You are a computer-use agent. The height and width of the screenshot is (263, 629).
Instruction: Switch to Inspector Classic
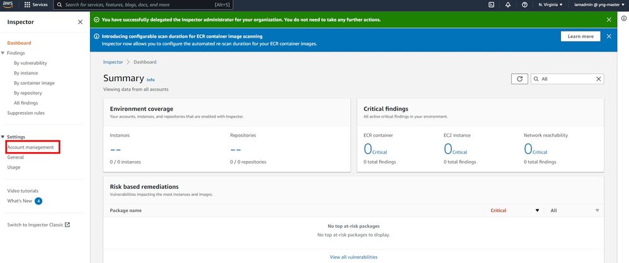[35, 225]
